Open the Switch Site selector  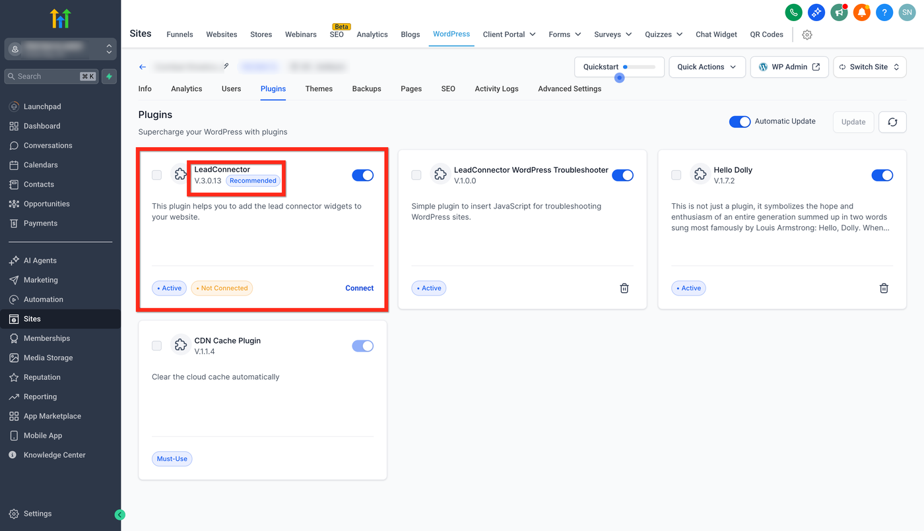[870, 67]
